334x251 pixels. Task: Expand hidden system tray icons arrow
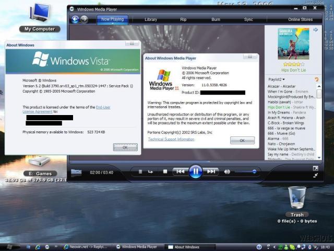pos(275,247)
